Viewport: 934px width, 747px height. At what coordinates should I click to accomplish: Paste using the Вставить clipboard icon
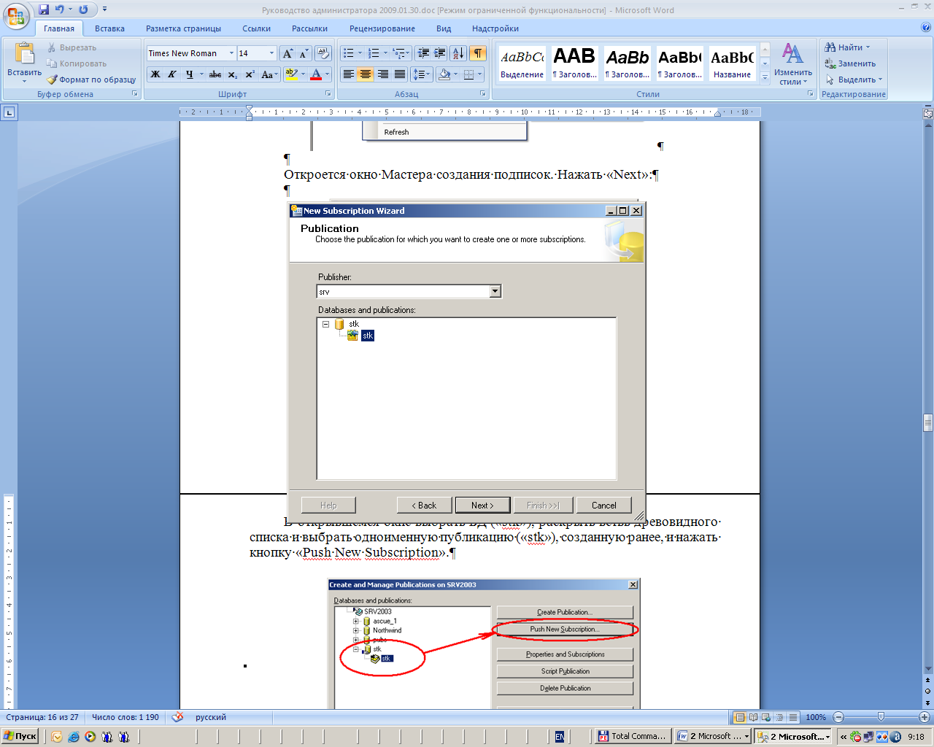[x=24, y=54]
